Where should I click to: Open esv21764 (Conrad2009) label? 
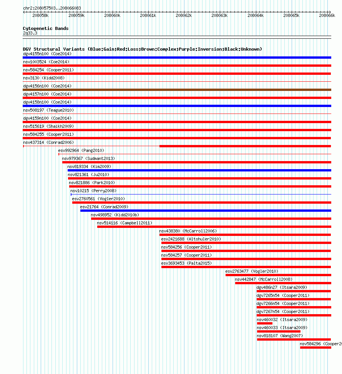point(104,207)
